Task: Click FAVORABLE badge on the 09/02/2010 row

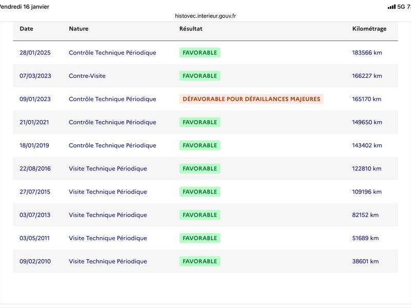Action: point(200,261)
